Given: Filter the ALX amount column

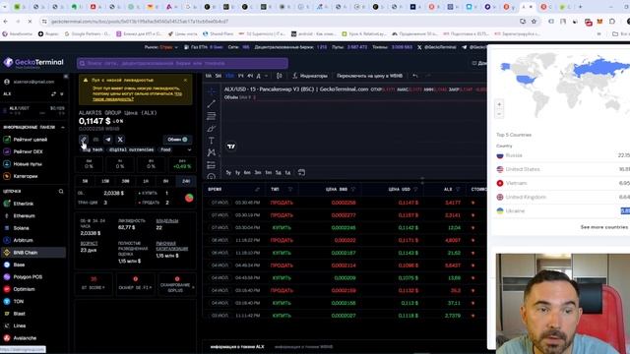Looking at the screenshot, I should (x=458, y=189).
